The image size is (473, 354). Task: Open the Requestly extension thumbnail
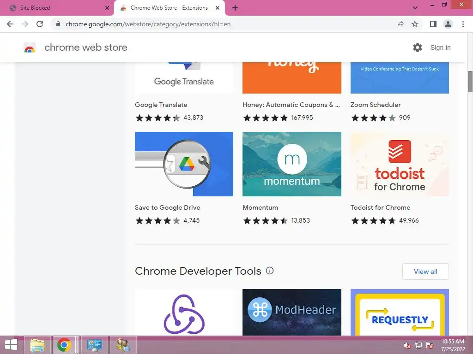tap(400, 312)
